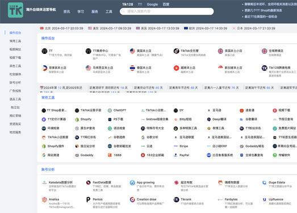
Task: Click the 1688 icon
Action: point(110,155)
